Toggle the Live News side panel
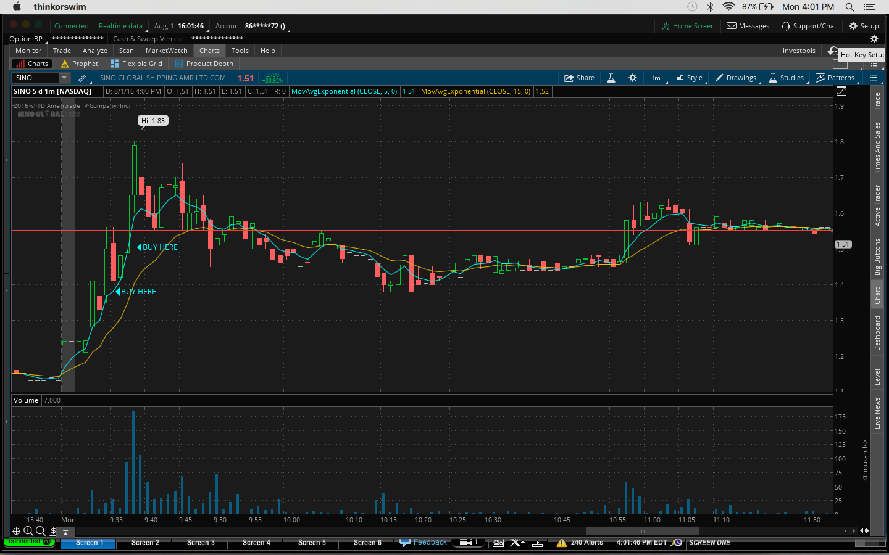 [x=877, y=413]
